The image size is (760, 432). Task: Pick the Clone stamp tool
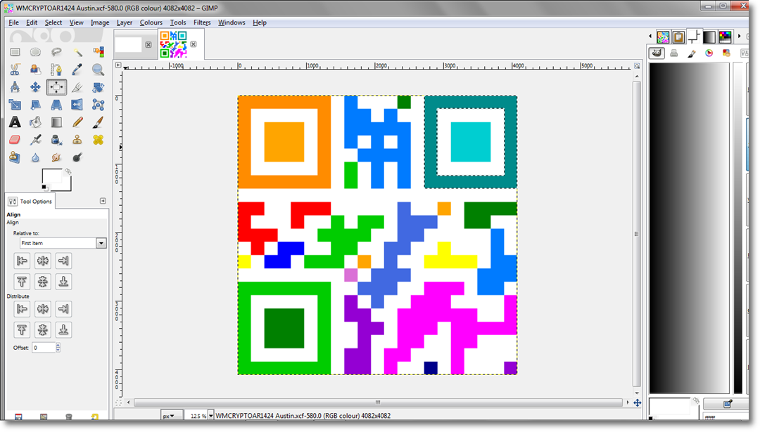(77, 140)
